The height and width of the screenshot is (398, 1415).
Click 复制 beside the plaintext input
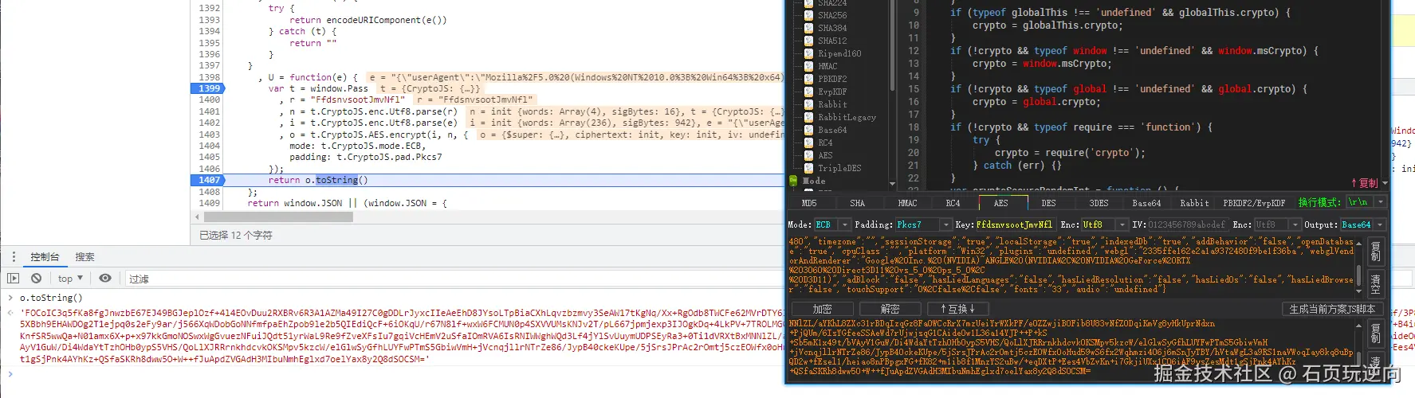pyautogui.click(x=1375, y=252)
